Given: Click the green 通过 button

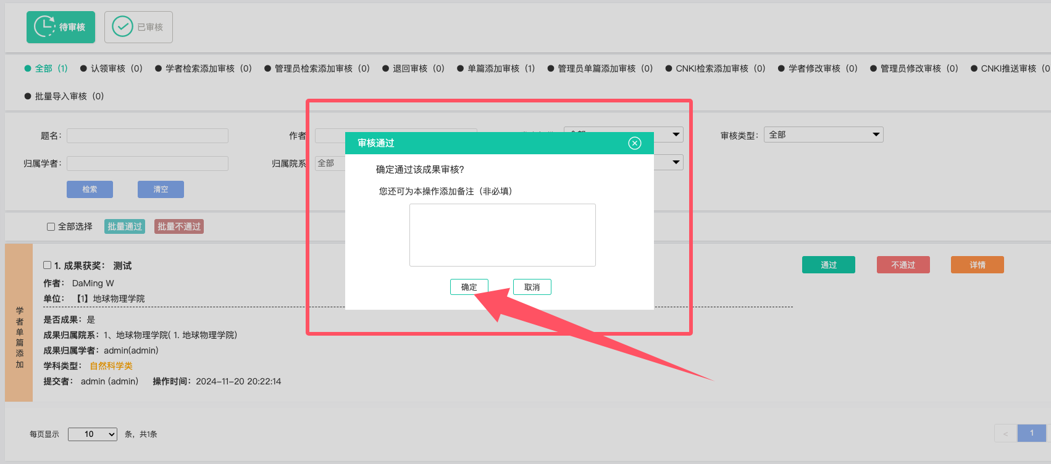Looking at the screenshot, I should pyautogui.click(x=829, y=265).
